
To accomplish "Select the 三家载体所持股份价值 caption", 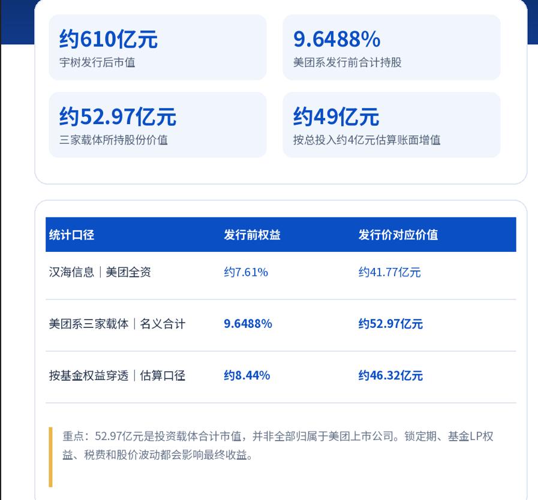I will (x=113, y=140).
